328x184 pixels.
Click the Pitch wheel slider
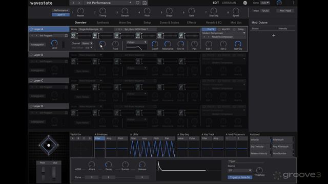coord(43,173)
